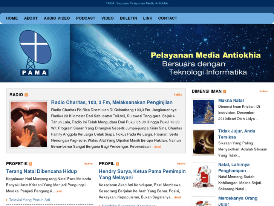The width and height of the screenshot is (274, 206).
Task: Click the PROFIL section heading
Action: pyautogui.click(x=107, y=164)
